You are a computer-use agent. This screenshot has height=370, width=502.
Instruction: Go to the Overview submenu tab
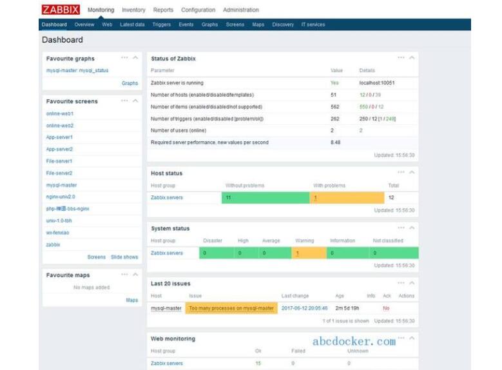(x=84, y=24)
